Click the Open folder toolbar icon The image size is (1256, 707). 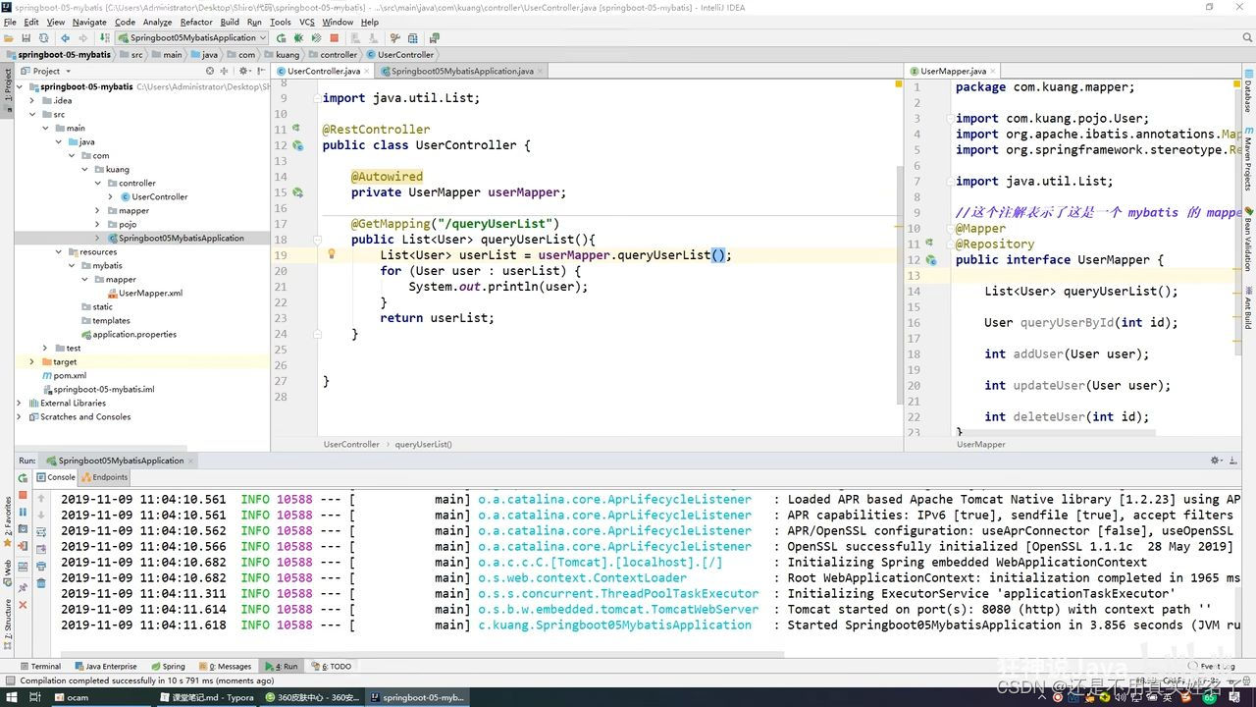[10, 37]
